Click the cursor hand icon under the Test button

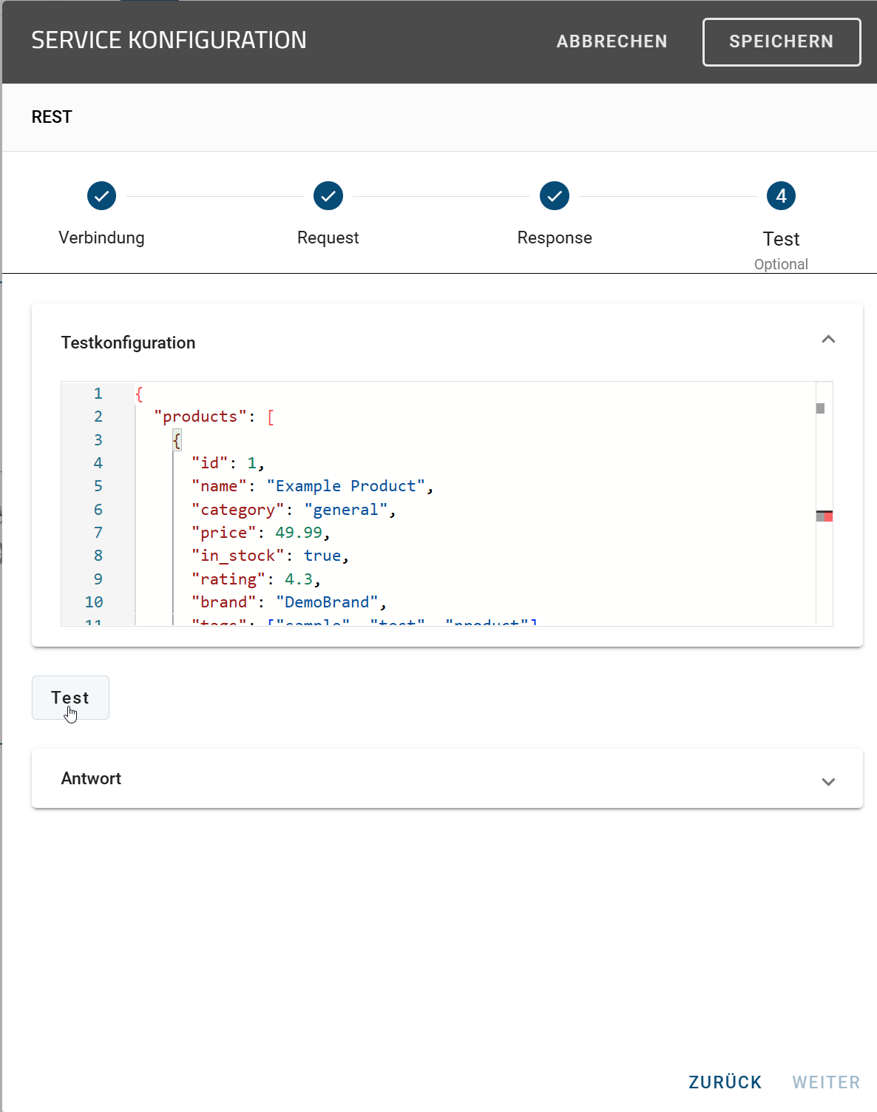point(72,713)
